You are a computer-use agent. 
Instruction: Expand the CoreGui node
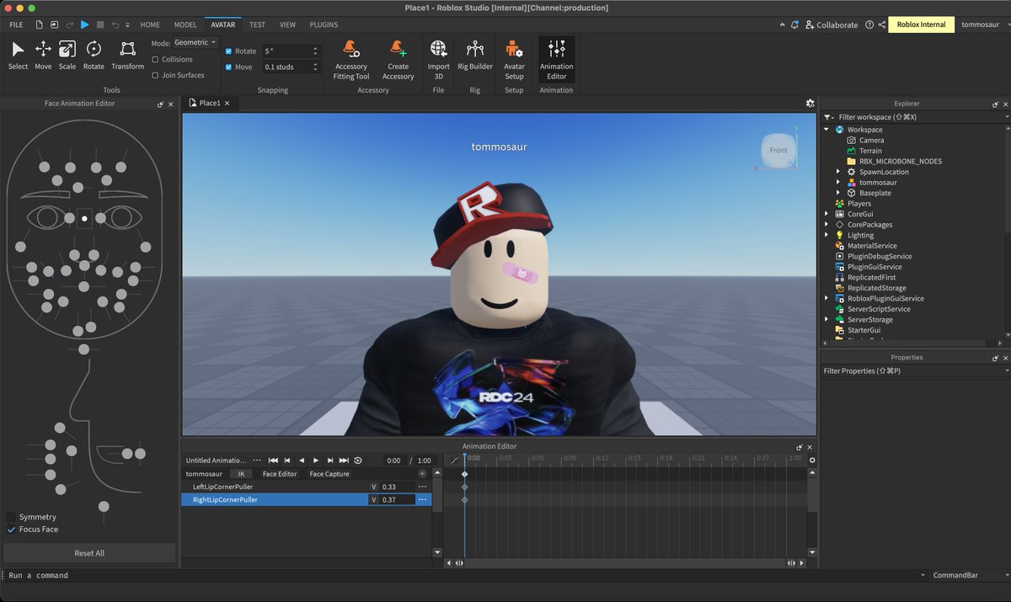point(827,214)
